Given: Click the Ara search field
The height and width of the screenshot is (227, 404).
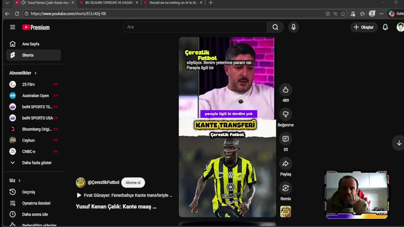Looking at the screenshot, I should (x=195, y=27).
